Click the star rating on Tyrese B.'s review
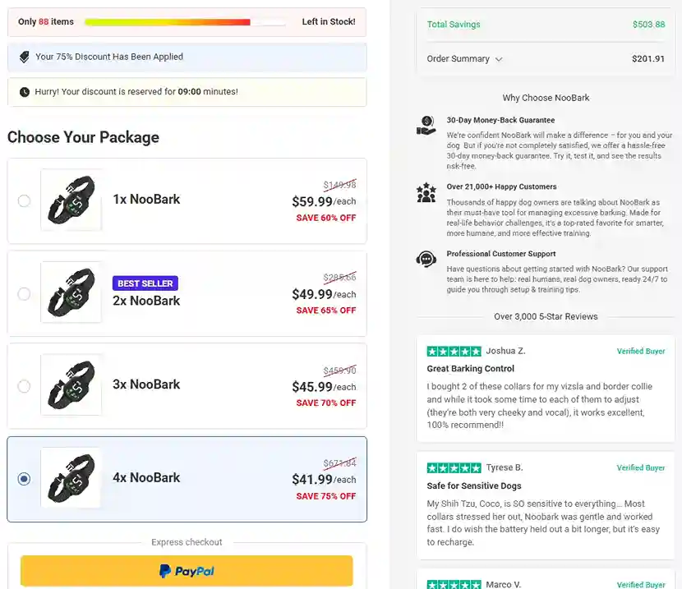Image resolution: width=682 pixels, height=589 pixels. click(454, 467)
